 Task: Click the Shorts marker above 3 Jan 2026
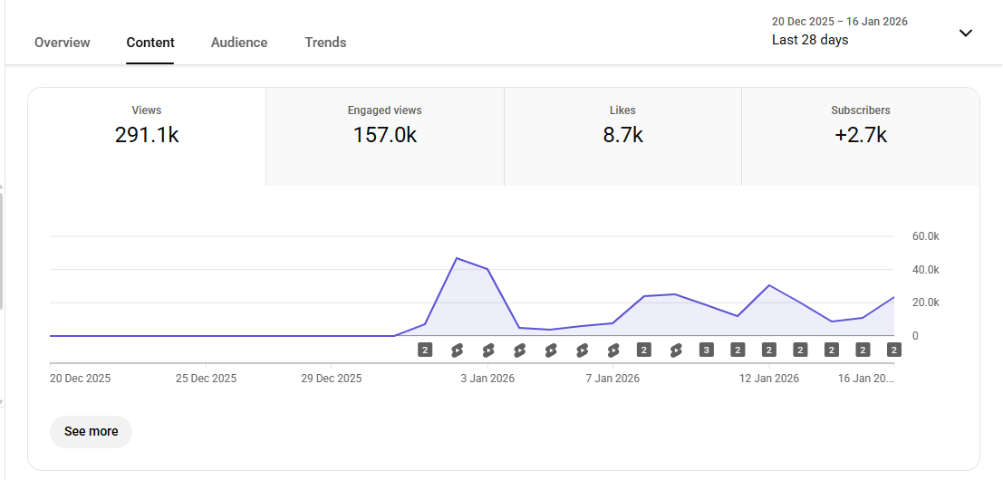[487, 350]
